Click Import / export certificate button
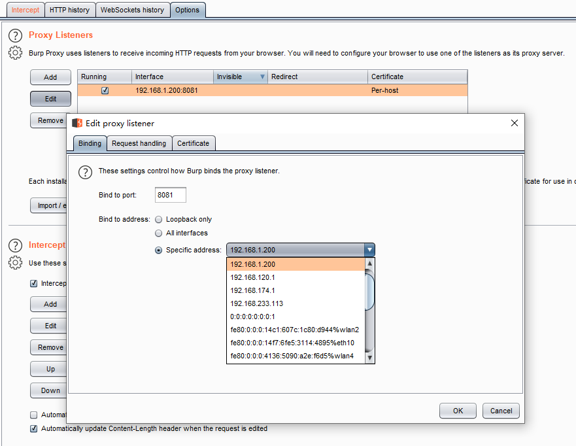 49,205
